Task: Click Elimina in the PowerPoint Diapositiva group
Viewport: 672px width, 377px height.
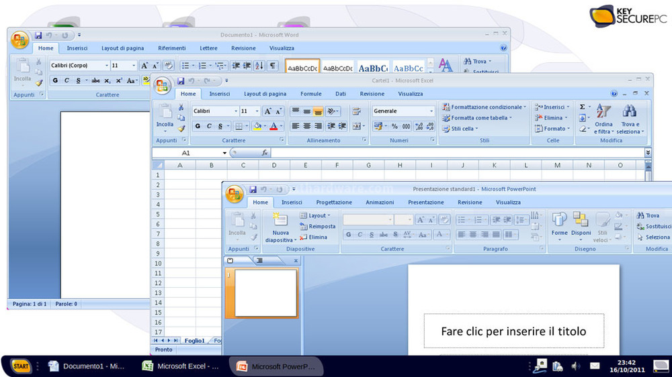Action: pos(313,237)
